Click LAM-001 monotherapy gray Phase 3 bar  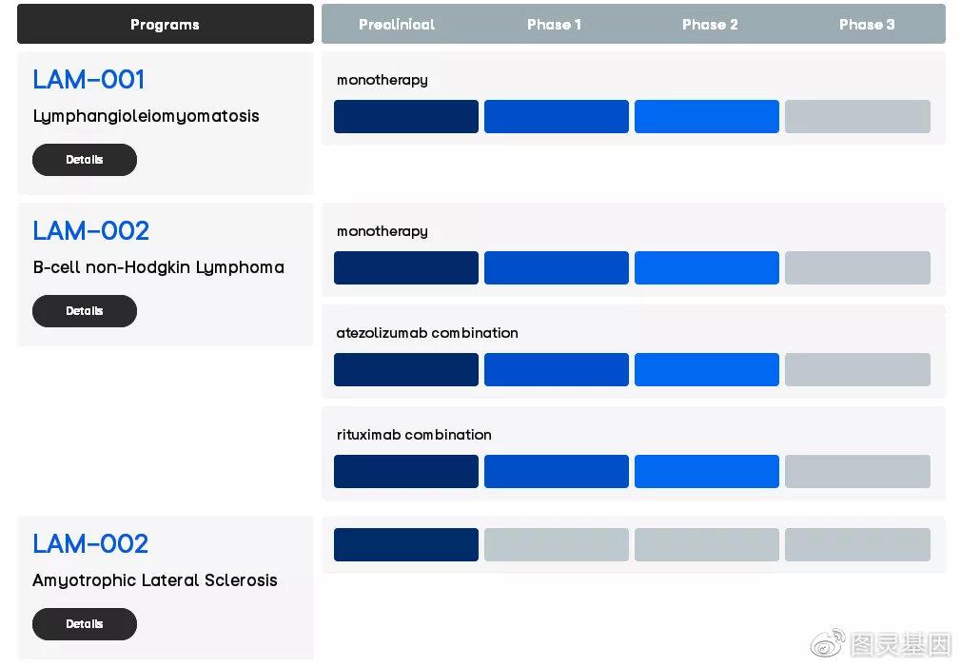coord(857,116)
